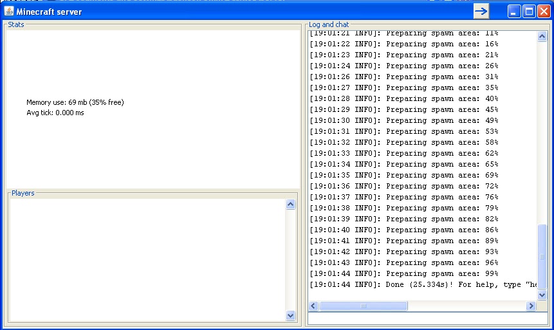Screen dimensions: 554x330
Task: Click the log line 'Preparing spawn area: 79%'
Action: 404,208
